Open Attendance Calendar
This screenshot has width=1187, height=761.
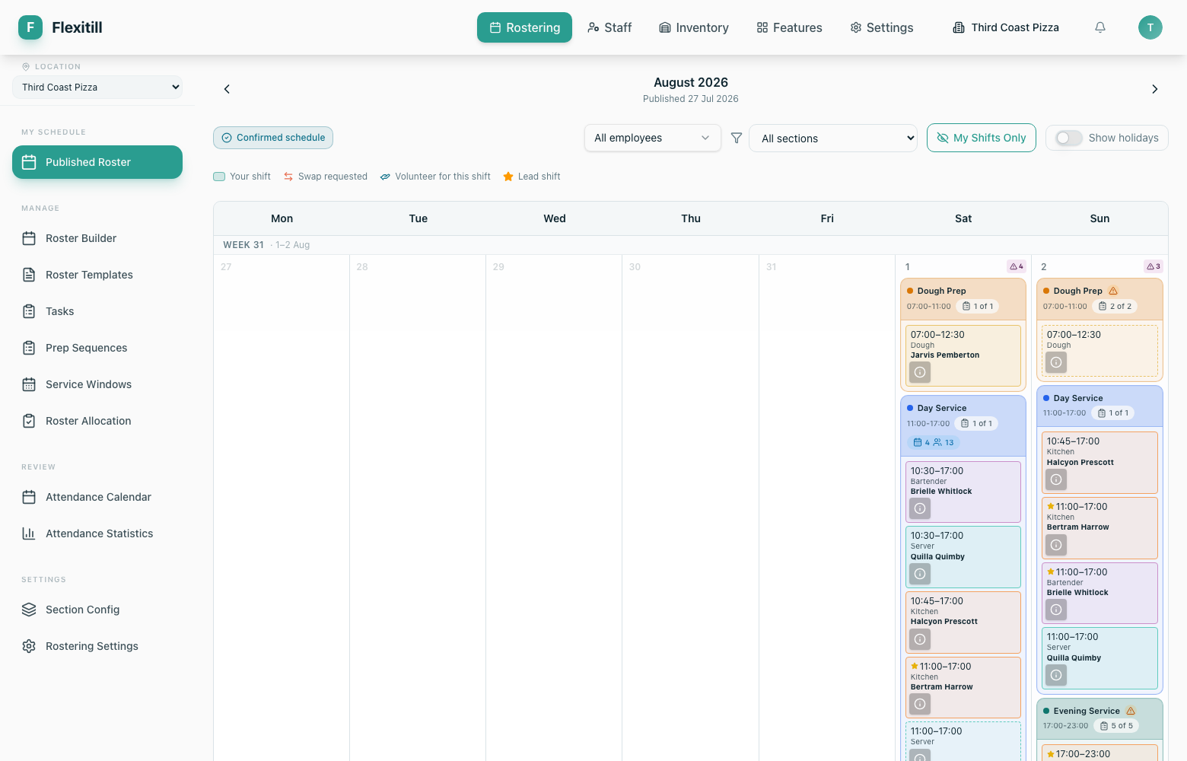[97, 497]
